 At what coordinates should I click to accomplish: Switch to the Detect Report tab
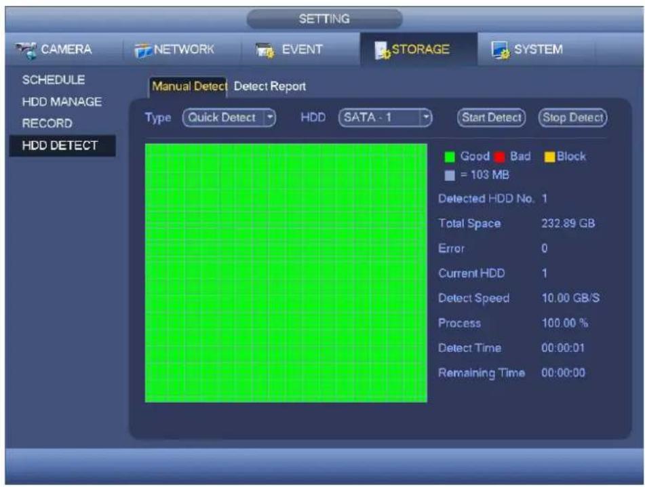click(270, 86)
